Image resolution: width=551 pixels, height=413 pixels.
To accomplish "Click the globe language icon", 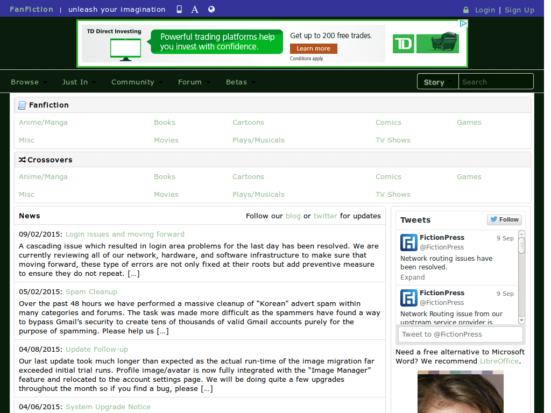I will point(211,10).
